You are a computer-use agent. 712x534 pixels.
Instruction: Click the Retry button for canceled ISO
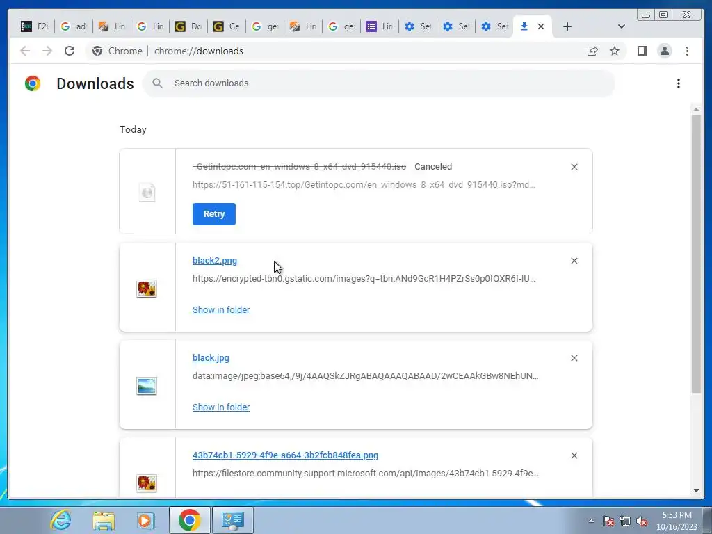214,214
